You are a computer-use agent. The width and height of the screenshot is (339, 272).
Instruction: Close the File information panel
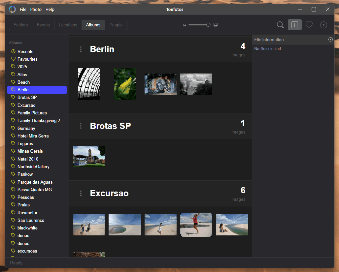[330, 39]
